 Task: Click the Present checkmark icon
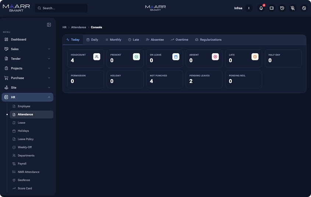coord(136,57)
